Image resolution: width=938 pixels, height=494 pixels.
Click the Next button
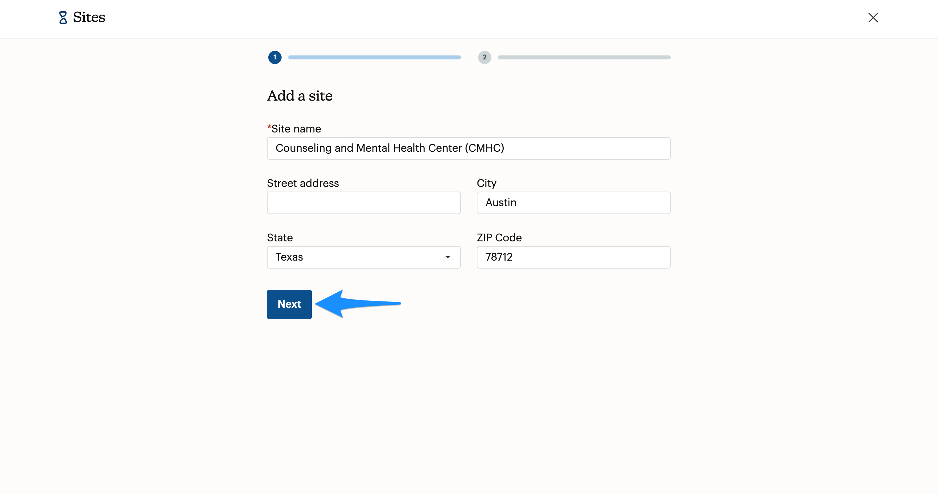289,304
